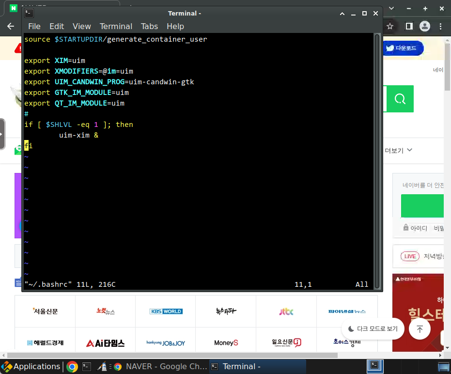Click the "export XIM=uim" line
451x374 pixels.
click(x=55, y=61)
